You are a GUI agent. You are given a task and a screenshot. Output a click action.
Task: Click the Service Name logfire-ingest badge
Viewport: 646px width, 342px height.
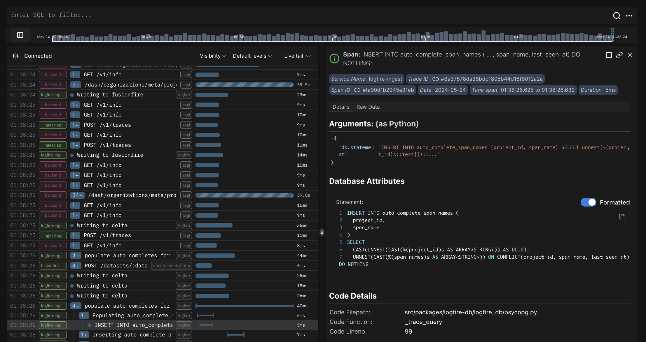pos(366,79)
